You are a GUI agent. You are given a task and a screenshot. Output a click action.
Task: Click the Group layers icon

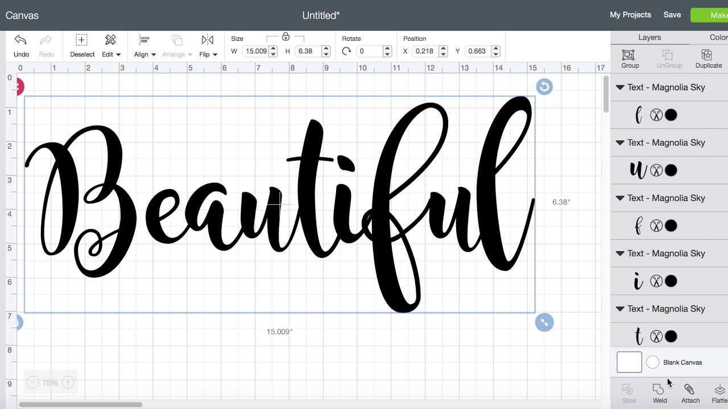tap(628, 55)
